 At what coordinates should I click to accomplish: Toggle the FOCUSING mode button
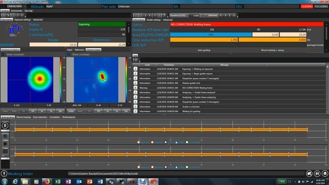(321, 7)
